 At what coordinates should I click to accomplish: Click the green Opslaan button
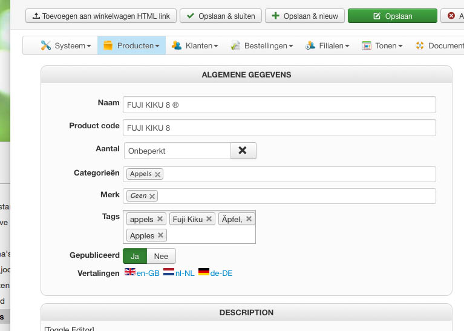coord(393,16)
